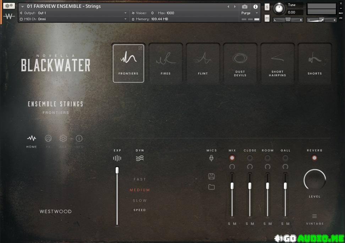Open the INFO page

pos(79,142)
